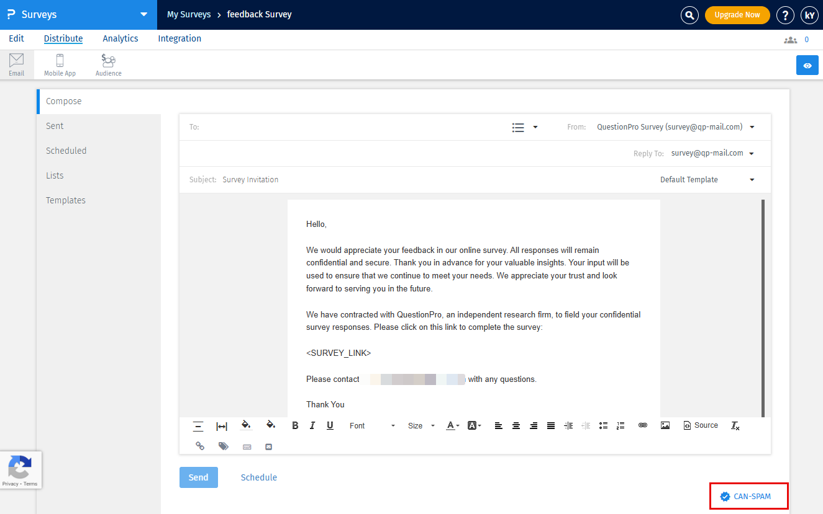Insert a hyperlink using the link icon
Viewport: 823px width, 514px height.
[x=643, y=425]
